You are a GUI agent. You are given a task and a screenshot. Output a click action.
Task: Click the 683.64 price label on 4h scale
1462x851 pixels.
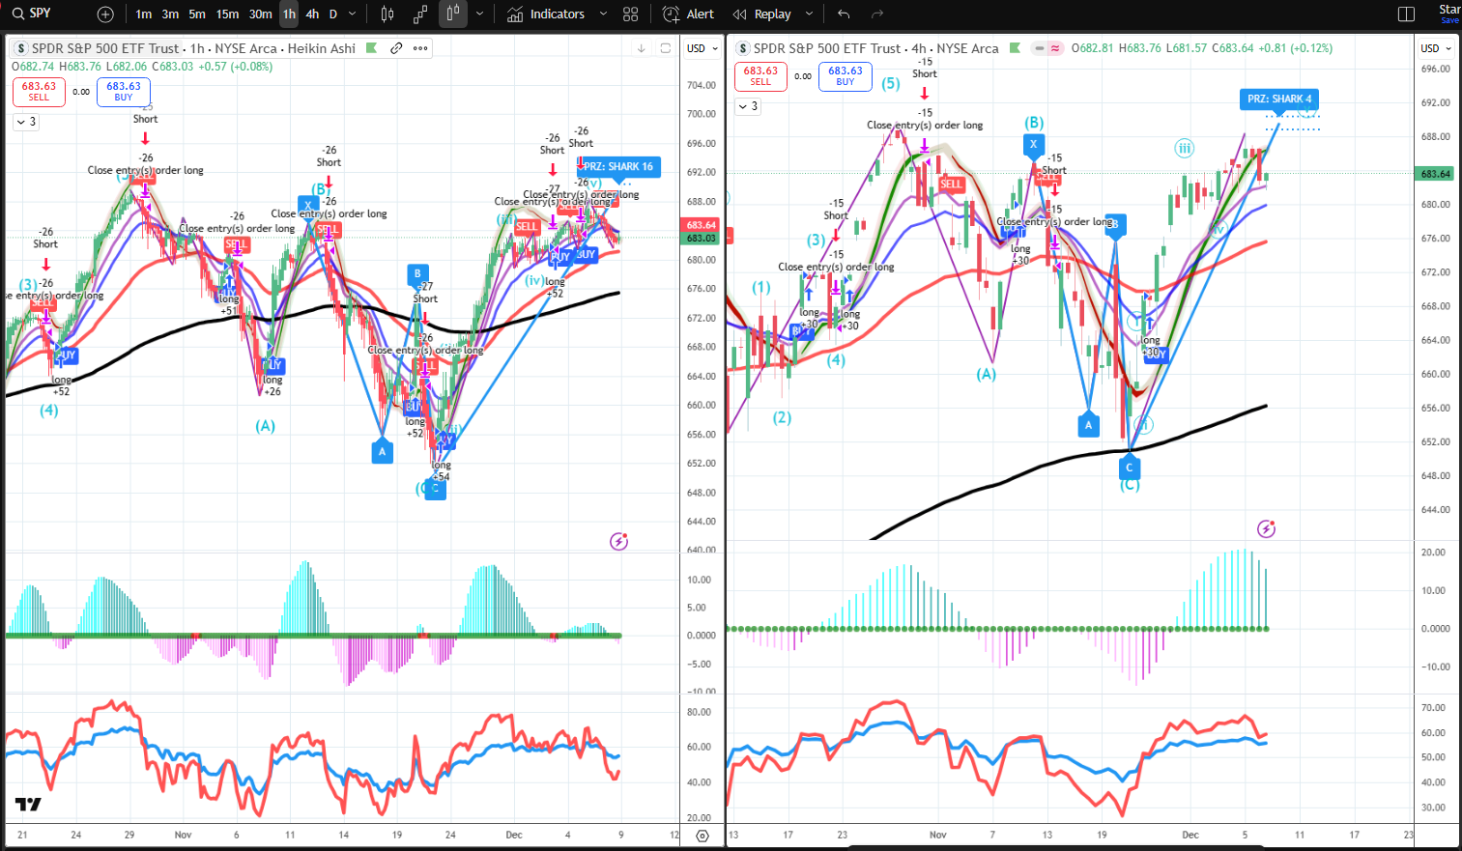1435,174
